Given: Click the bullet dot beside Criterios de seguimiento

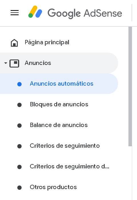Looking at the screenshot, I should pos(19,146).
